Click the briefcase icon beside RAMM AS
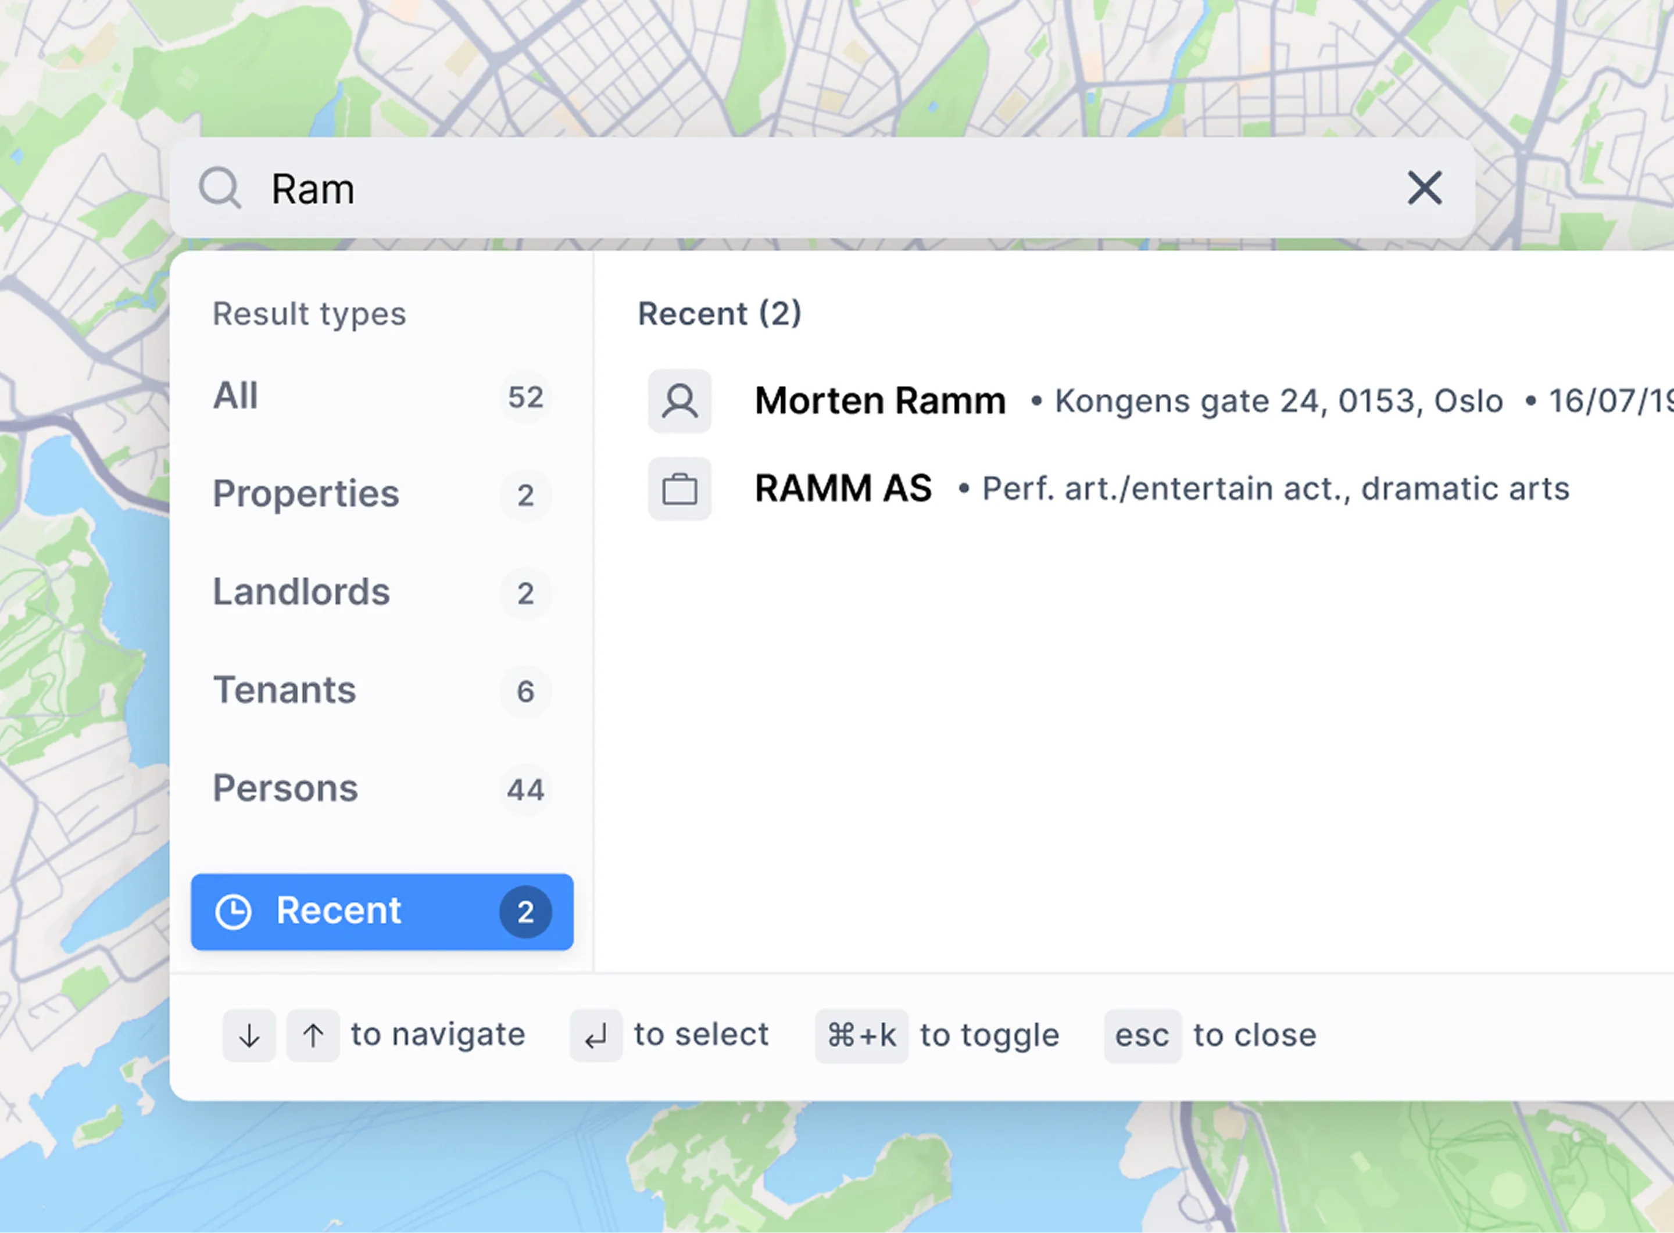 pyautogui.click(x=679, y=489)
